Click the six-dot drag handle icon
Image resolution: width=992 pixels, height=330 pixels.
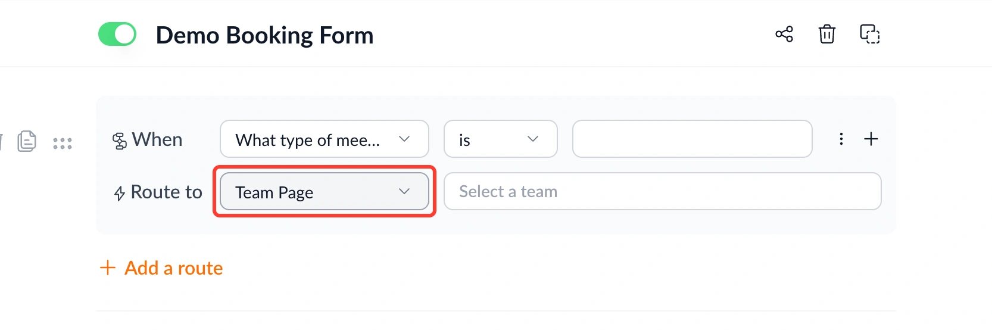[x=63, y=143]
